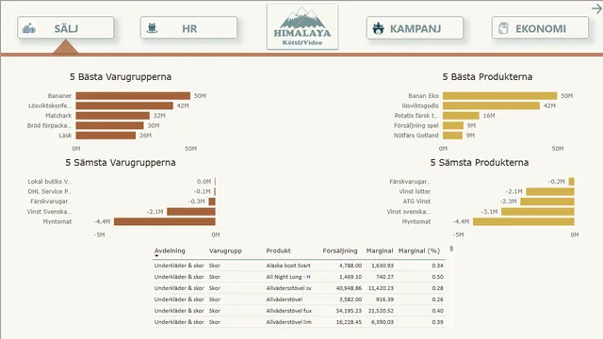This screenshot has height=339, width=603.
Task: Sort by Marginal (%) column header
Action: 418,250
